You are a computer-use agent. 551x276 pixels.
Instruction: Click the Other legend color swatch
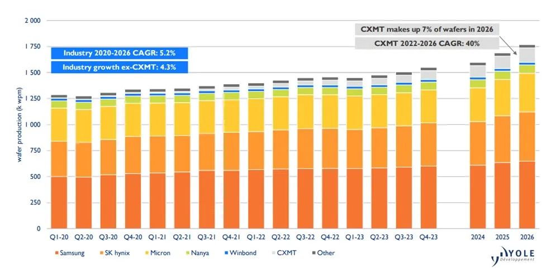[x=313, y=253]
